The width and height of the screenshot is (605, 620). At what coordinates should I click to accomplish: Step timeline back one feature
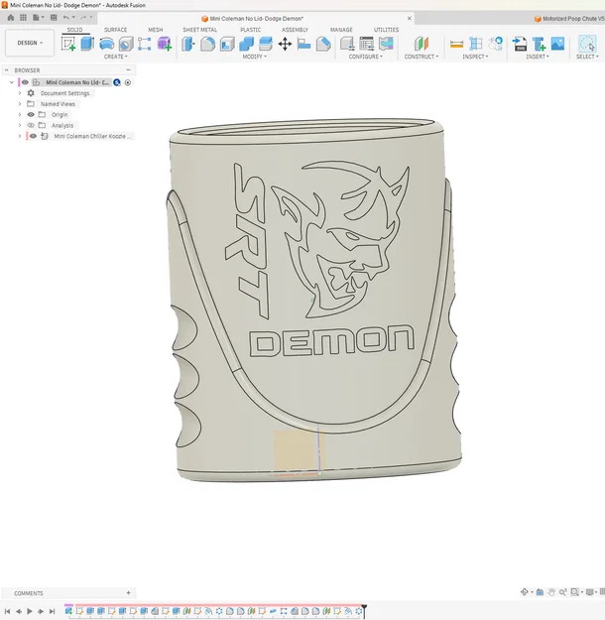(x=19, y=611)
